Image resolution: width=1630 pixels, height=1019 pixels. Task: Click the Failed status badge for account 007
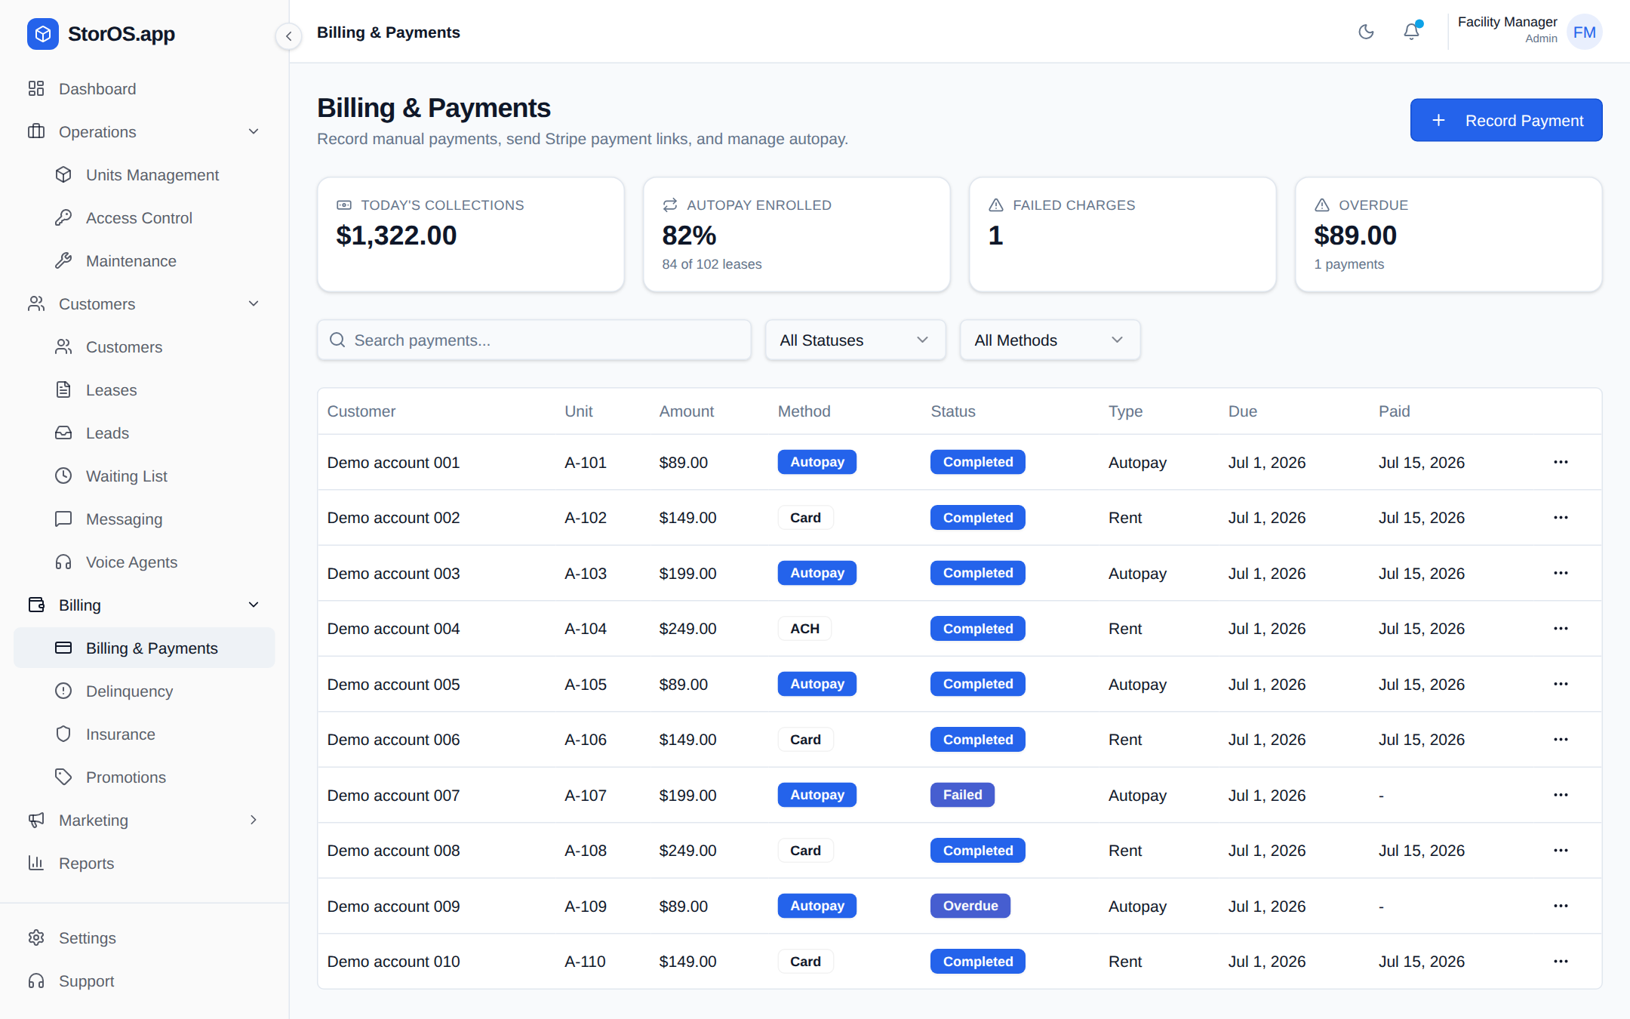[962, 795]
